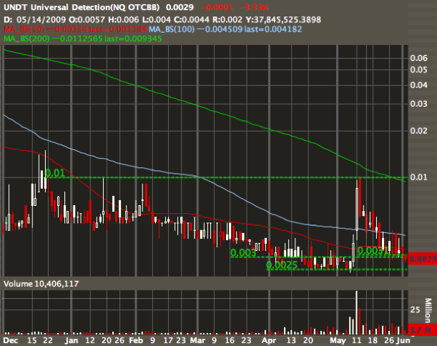Click the 0.0031 green level label
Screen dimensions: 437x346
(373, 250)
